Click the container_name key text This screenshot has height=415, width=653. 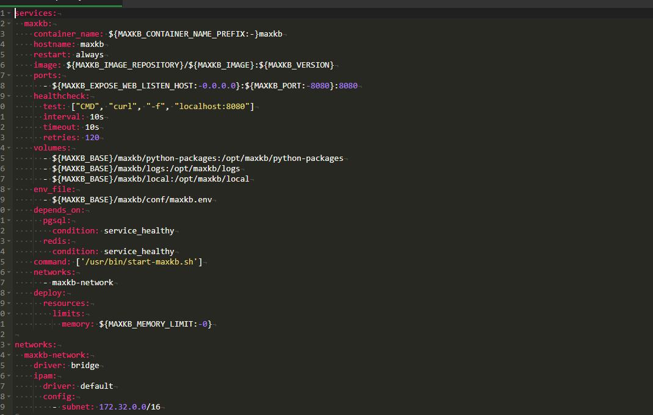pyautogui.click(x=68, y=34)
